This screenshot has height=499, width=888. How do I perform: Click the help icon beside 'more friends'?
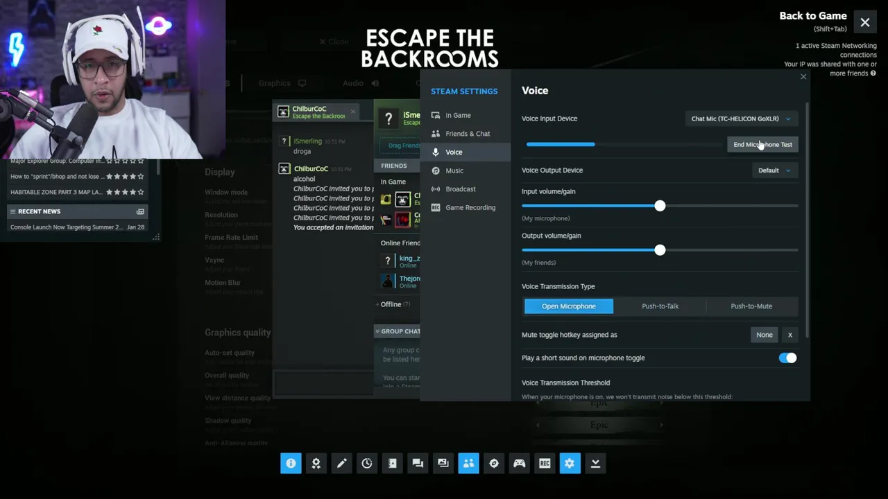[x=873, y=73]
